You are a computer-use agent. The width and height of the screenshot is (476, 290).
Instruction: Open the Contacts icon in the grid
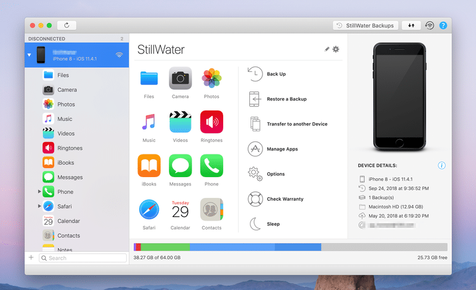(x=212, y=209)
